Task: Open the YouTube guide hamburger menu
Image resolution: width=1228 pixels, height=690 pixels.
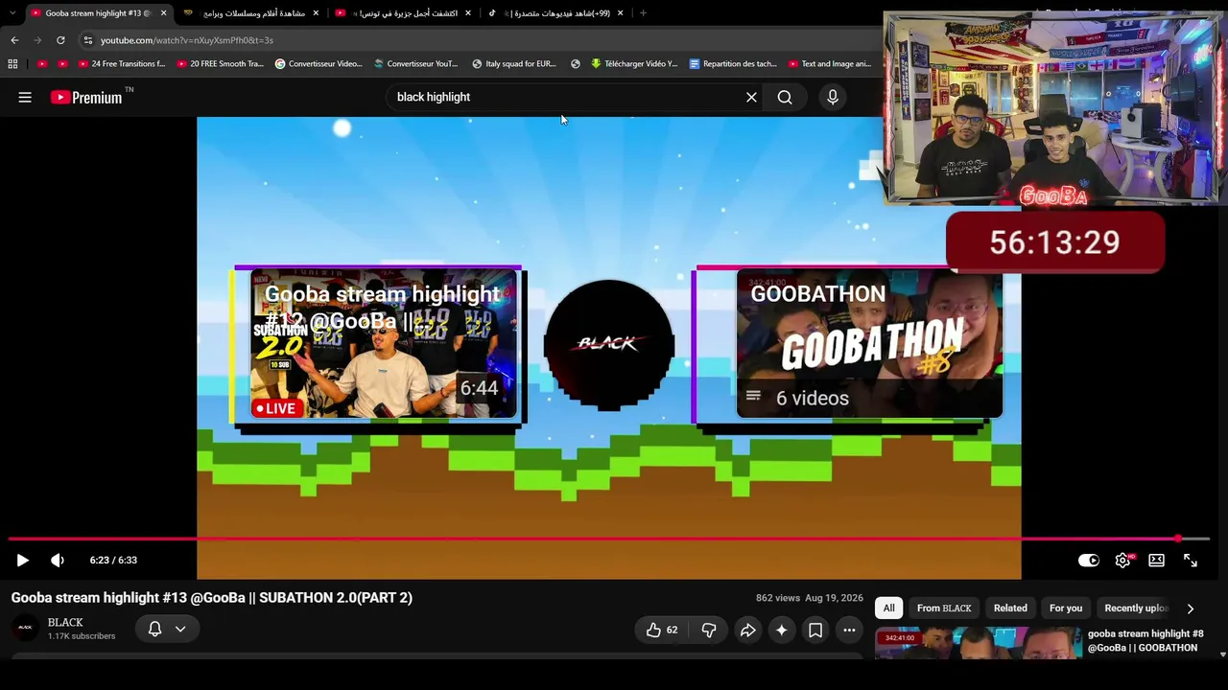Action: pos(25,97)
